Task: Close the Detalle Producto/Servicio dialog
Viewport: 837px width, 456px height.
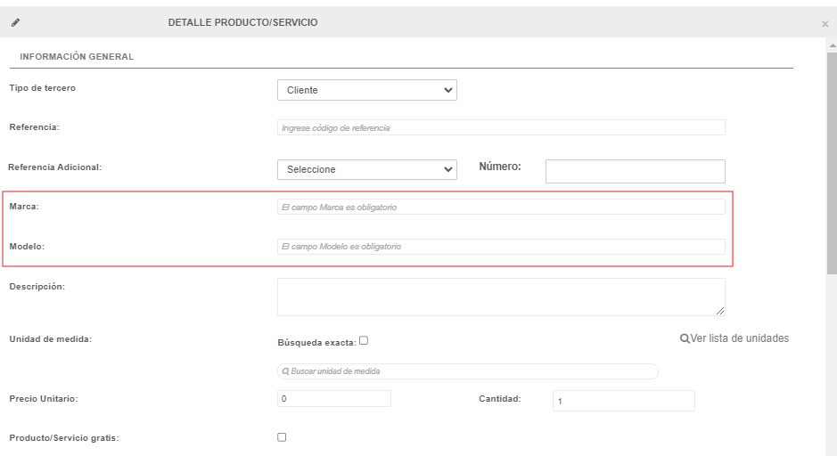Action: click(825, 24)
